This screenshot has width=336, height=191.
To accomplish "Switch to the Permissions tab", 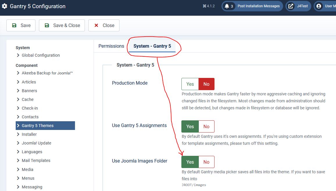I will coord(111,46).
